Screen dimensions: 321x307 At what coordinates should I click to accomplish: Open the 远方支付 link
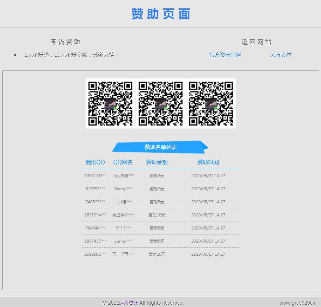tap(280, 55)
